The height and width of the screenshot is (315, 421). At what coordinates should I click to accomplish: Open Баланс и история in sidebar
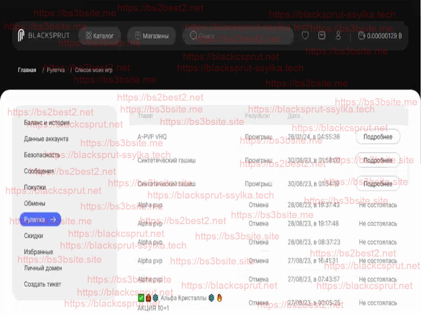pyautogui.click(x=47, y=123)
